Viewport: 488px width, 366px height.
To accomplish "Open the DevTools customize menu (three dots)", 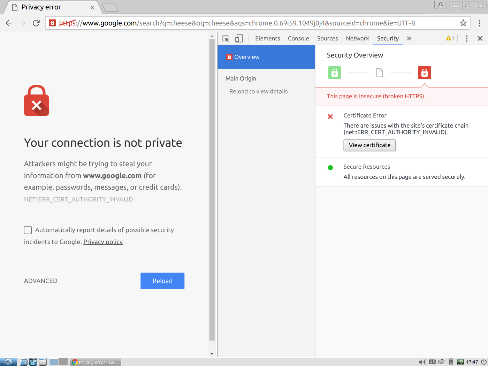I will tap(466, 38).
